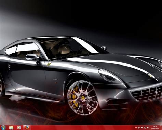Click the play-arrow icon in the system tray
The height and width of the screenshot is (130, 162).
139,128
